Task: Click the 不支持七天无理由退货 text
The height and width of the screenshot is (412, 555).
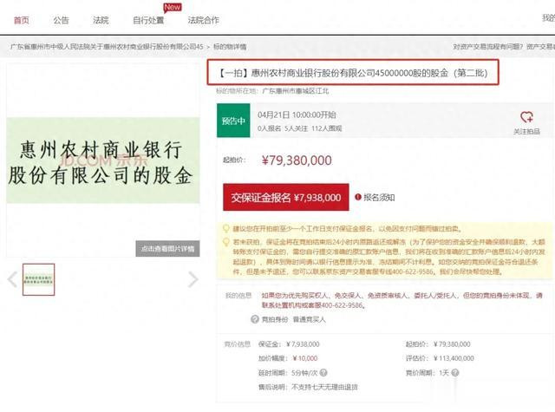Action: pos(324,387)
